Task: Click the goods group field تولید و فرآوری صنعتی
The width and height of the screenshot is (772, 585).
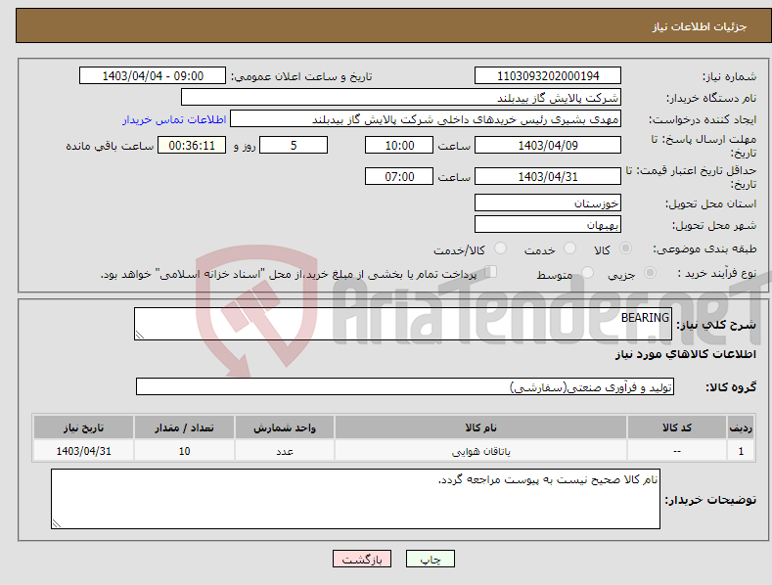Action: pos(405,387)
